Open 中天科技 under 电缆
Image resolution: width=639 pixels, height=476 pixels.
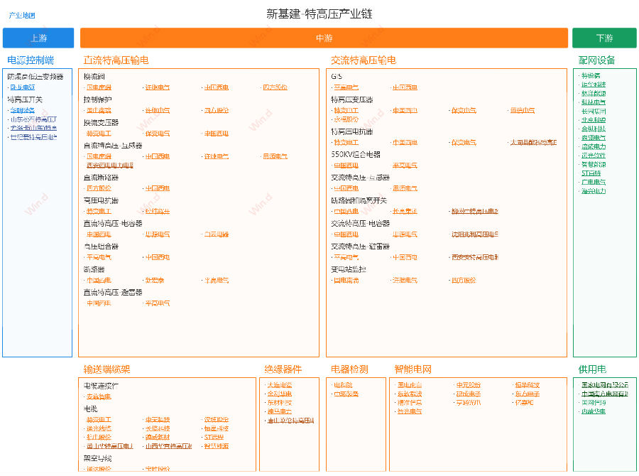coord(158,419)
